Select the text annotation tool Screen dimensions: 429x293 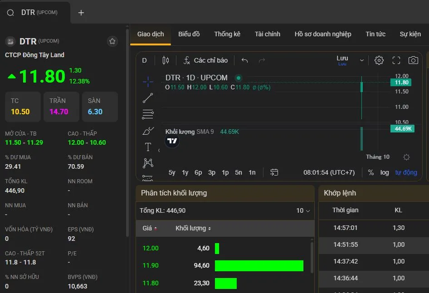(148, 147)
